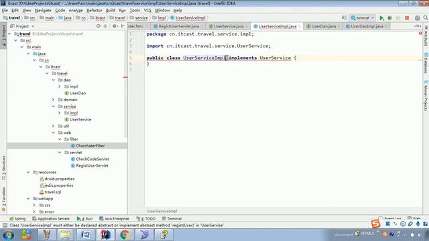Collapse the resources folder
This screenshot has width=429, height=241.
pyautogui.click(x=28, y=173)
